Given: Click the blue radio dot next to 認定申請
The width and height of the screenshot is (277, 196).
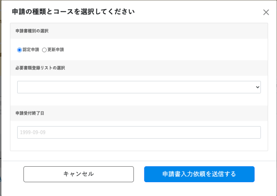Looking at the screenshot, I should (20, 50).
